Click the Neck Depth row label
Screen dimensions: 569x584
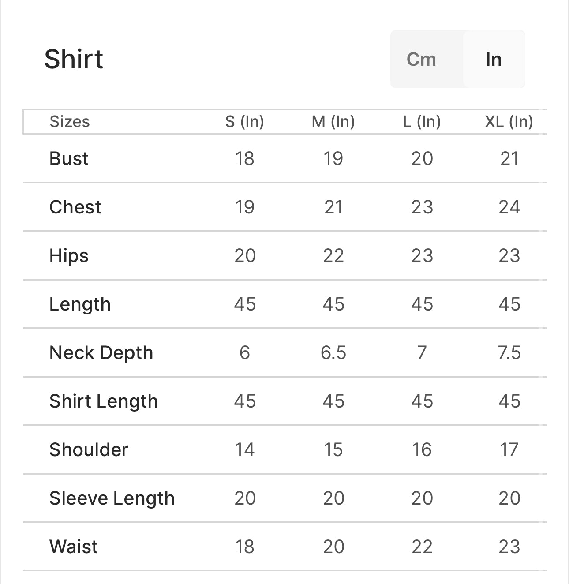pos(101,352)
